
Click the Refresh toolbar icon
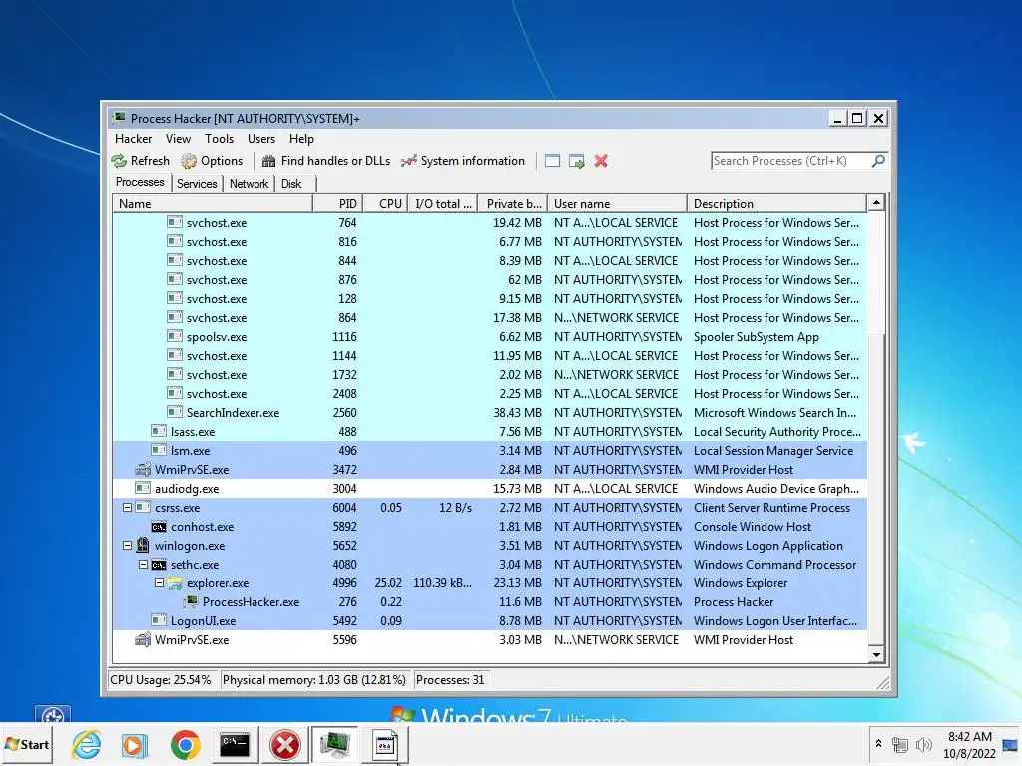click(x=119, y=161)
